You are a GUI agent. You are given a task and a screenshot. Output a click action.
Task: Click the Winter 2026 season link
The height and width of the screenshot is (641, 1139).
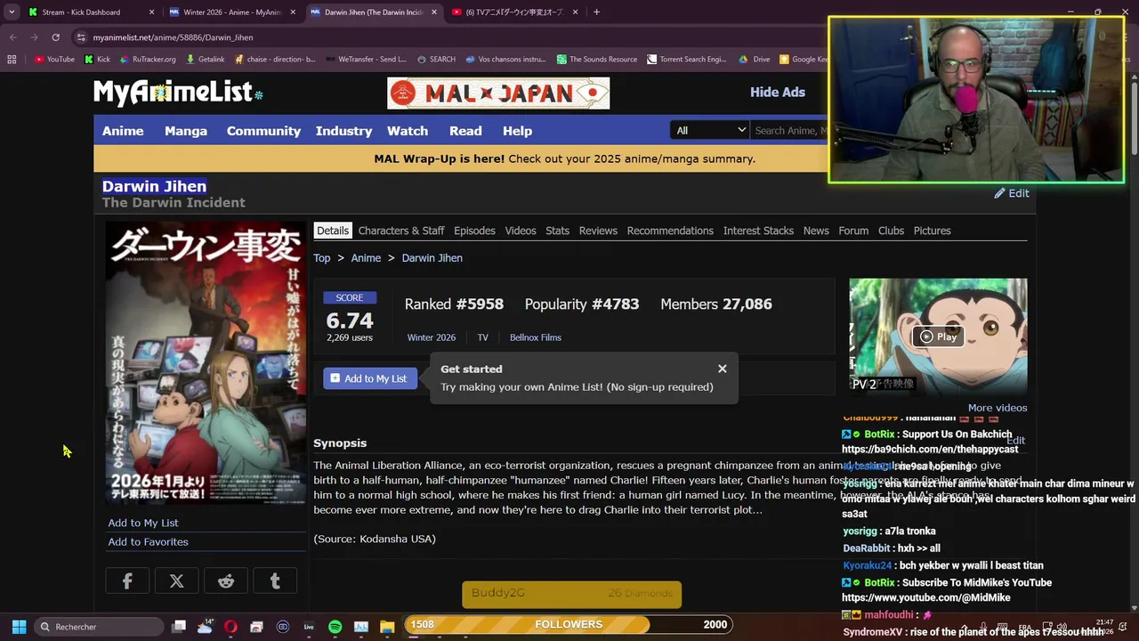click(x=432, y=337)
